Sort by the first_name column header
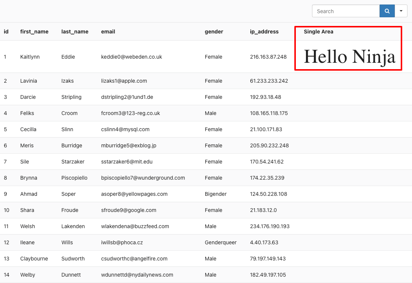412x283 pixels. (34, 32)
